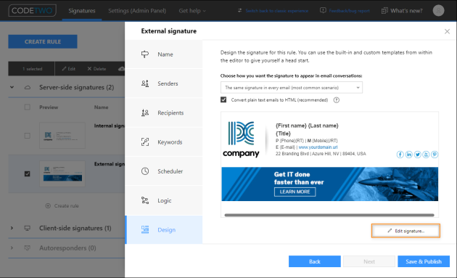Click the CREATE RULE button
The height and width of the screenshot is (278, 457).
[43, 41]
